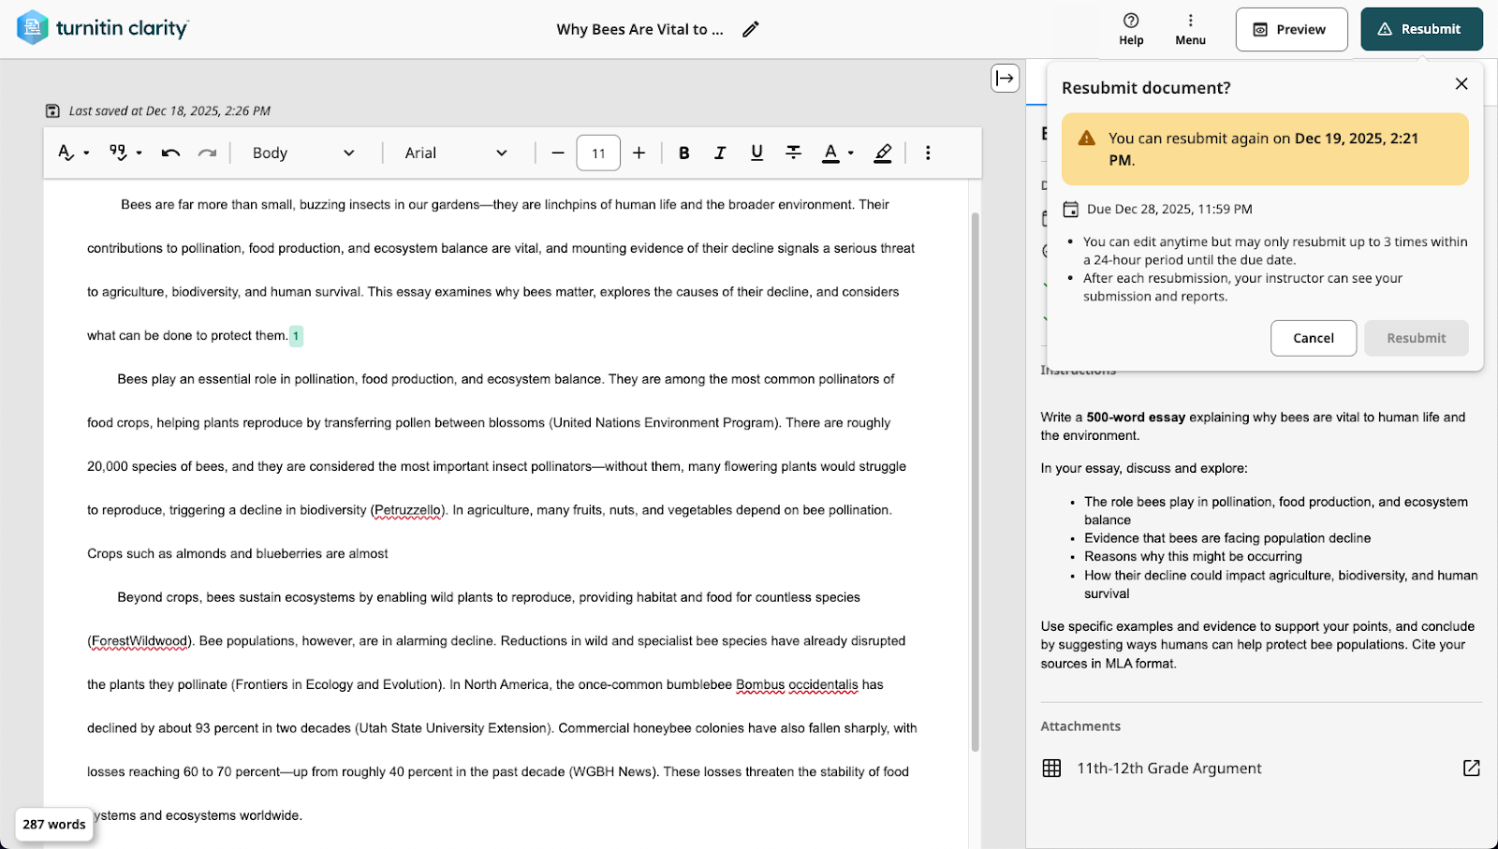
Task: Click Cancel in the resubmit dialog
Action: 1313,338
